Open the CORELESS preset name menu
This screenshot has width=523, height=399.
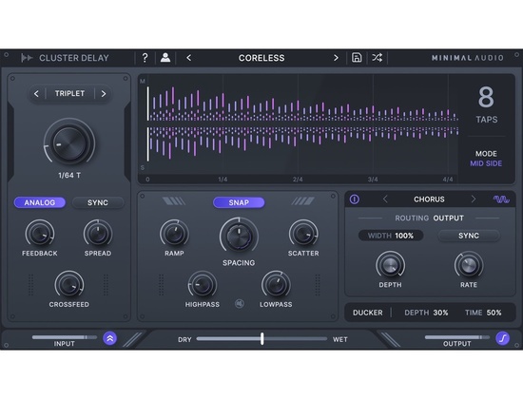coord(261,58)
